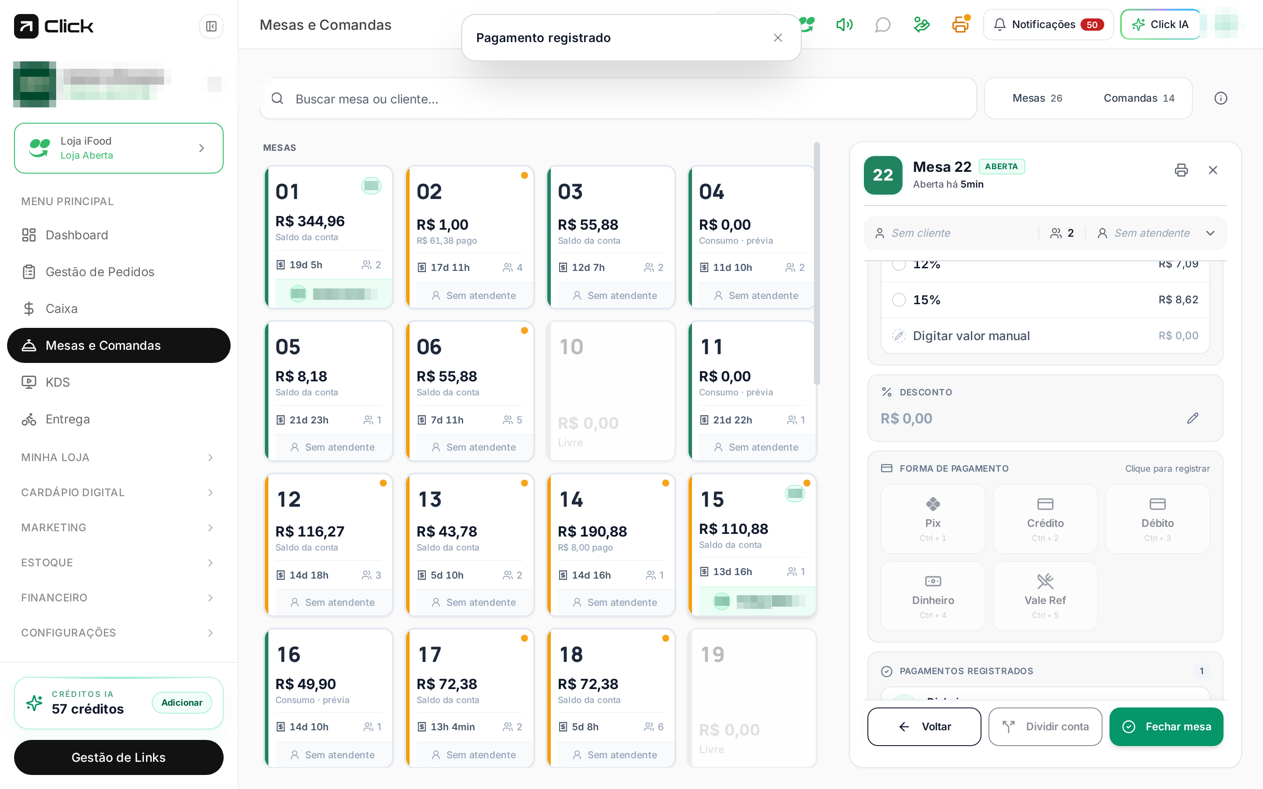Click the mesas list scrollbar
The height and width of the screenshot is (789, 1263).
[x=817, y=263]
